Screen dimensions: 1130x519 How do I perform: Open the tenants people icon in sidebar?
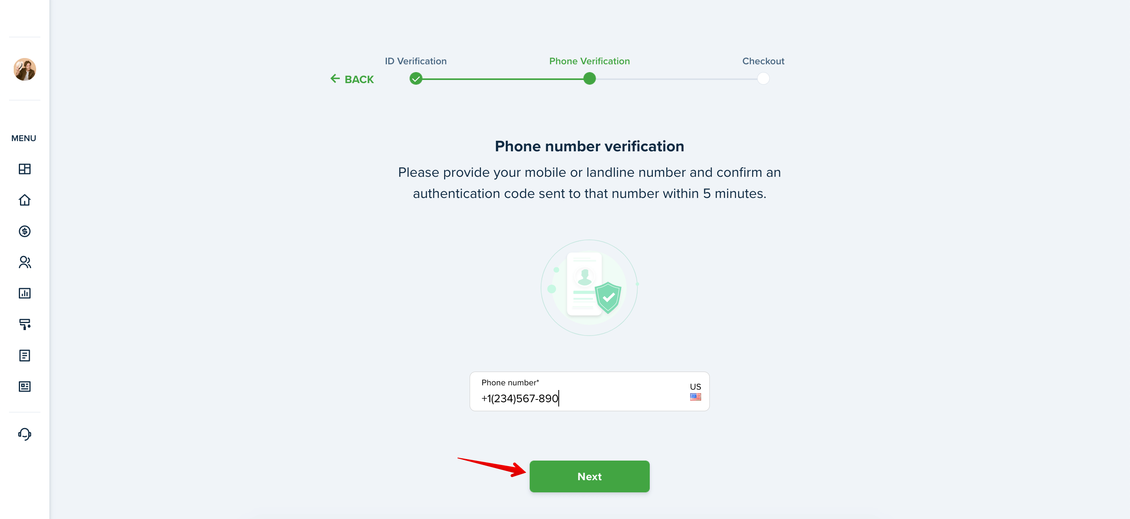(x=25, y=262)
